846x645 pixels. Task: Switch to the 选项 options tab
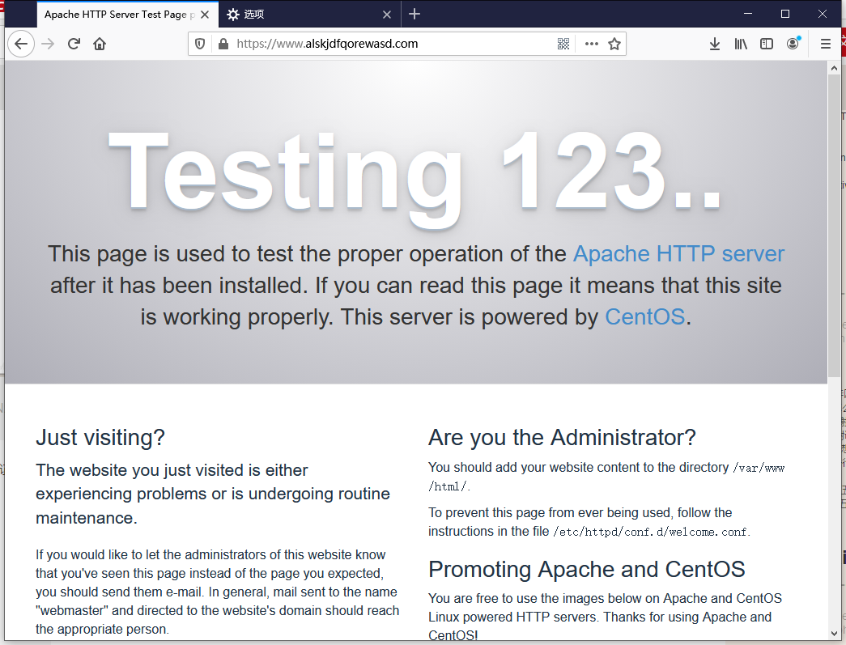pos(309,15)
